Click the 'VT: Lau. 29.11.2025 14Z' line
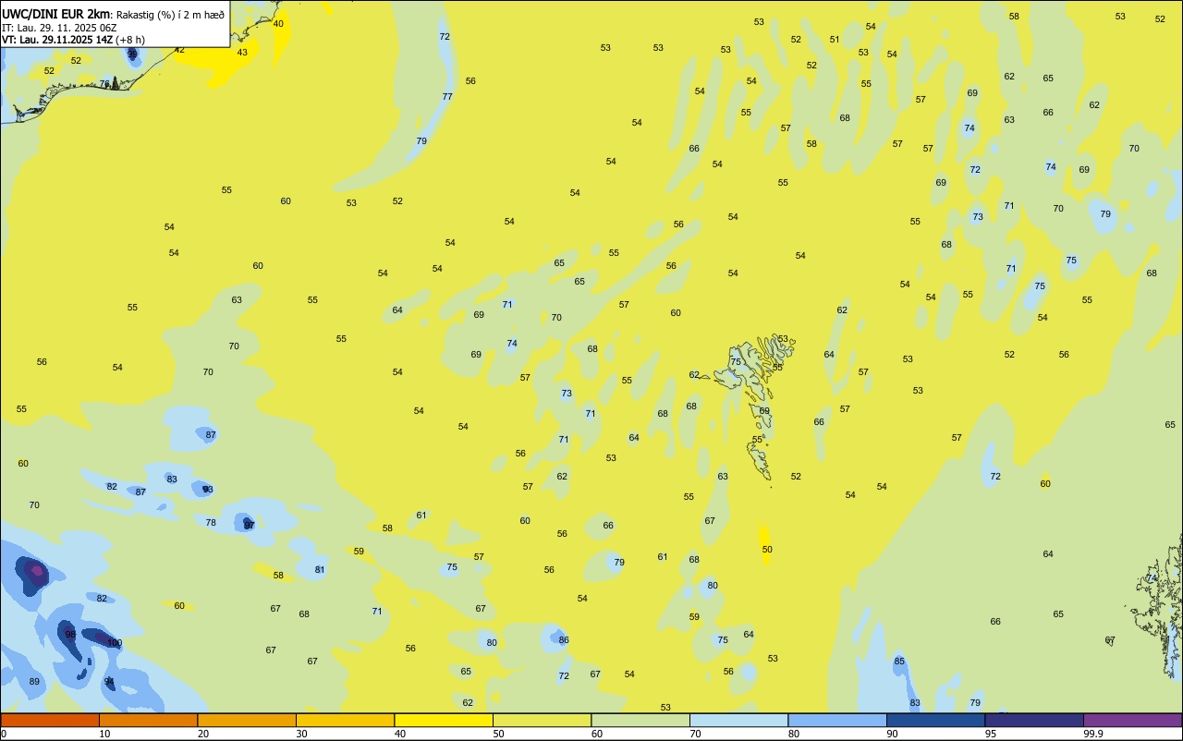 [56, 40]
